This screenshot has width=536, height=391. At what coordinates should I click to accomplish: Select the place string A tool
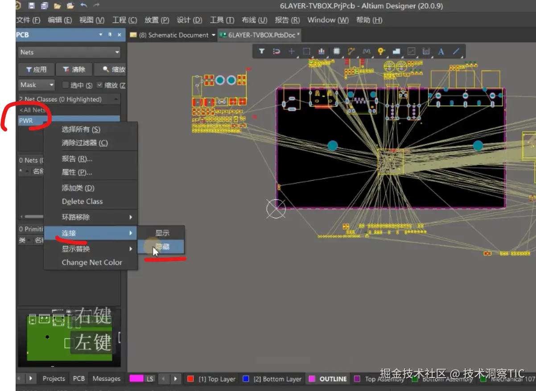coord(441,51)
